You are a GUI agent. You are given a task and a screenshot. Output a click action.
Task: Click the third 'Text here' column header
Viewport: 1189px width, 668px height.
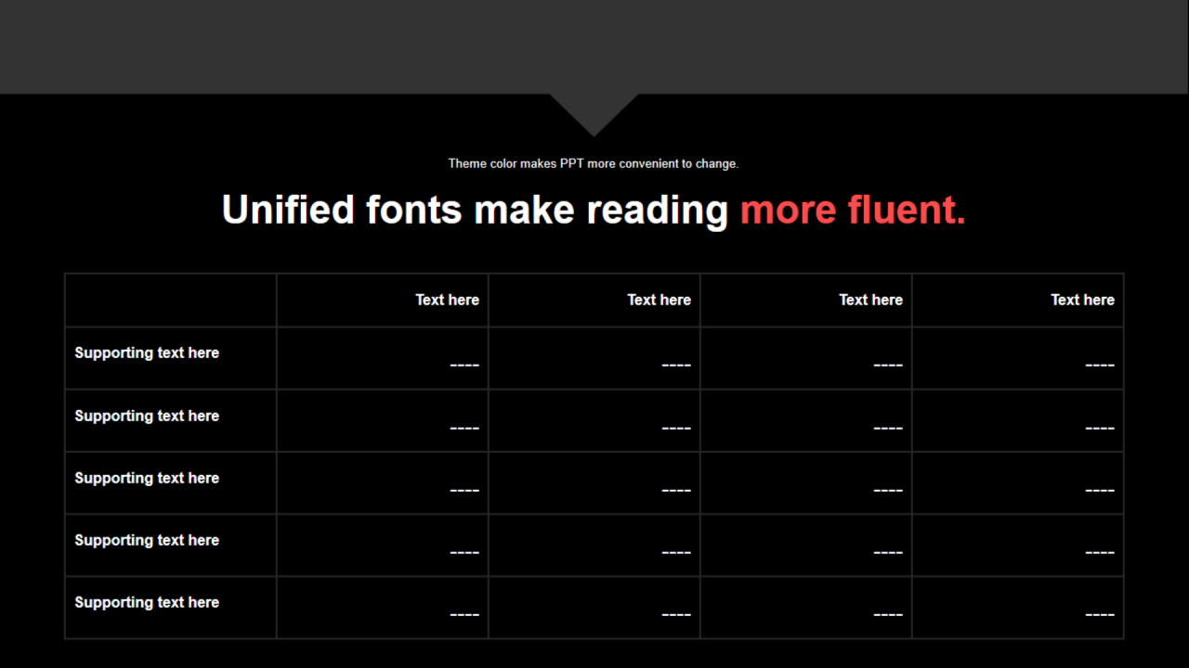point(870,300)
